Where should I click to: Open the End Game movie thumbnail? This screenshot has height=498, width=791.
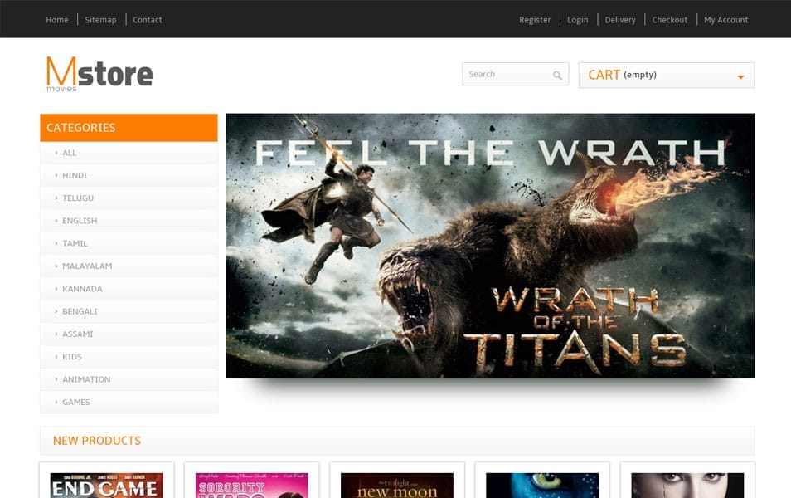coord(106,485)
